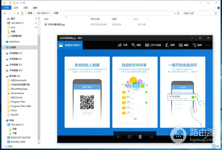Sort files by the 修改日期 column header

[95, 19]
